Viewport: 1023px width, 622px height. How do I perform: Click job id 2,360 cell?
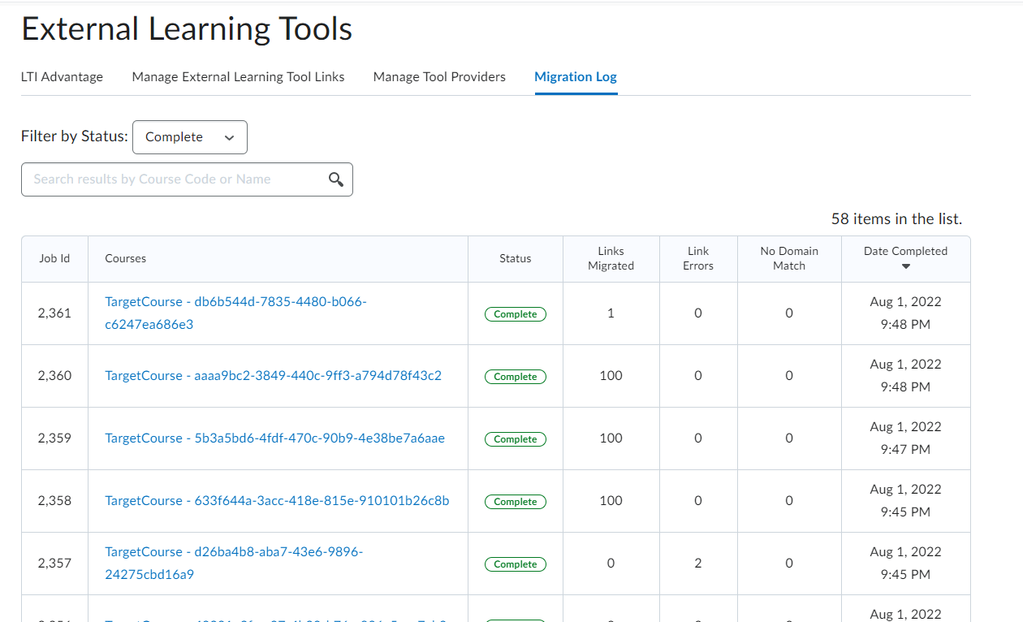54,376
